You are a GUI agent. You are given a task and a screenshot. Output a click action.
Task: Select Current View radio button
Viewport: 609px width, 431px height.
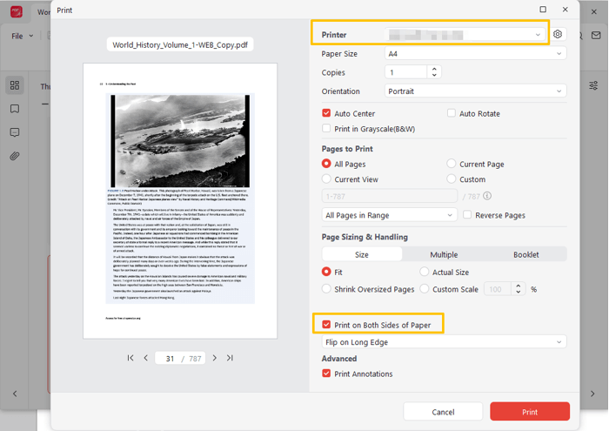pyautogui.click(x=326, y=178)
